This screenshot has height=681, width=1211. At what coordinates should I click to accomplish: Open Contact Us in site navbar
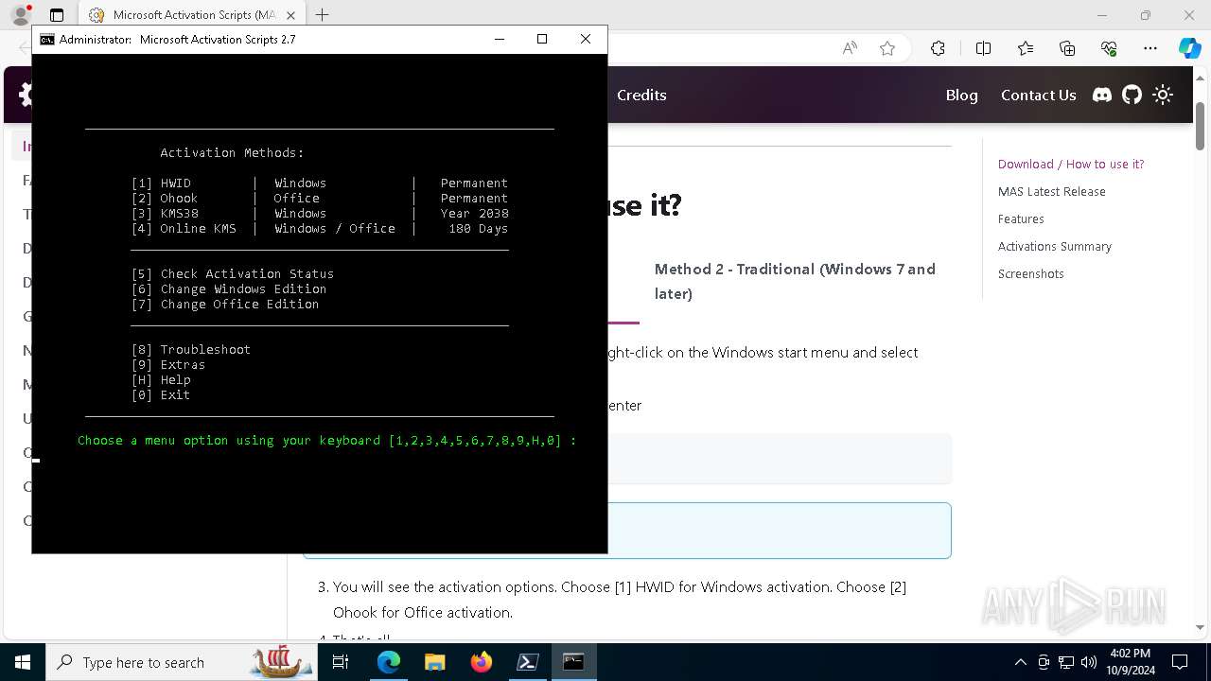tap(1038, 95)
